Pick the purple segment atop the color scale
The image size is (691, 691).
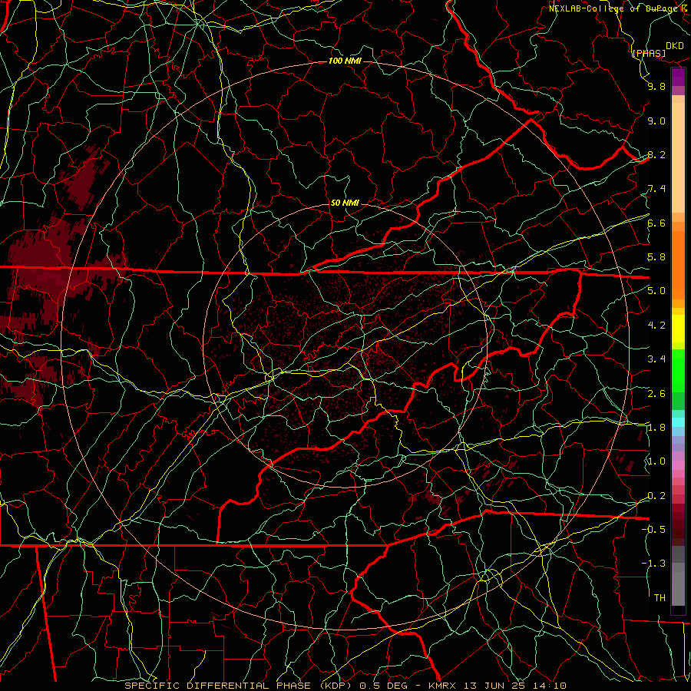tap(678, 77)
